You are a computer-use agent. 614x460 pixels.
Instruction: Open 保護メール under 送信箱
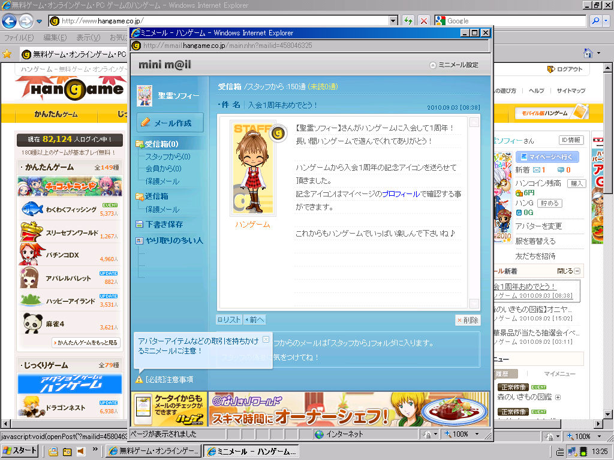click(x=162, y=209)
